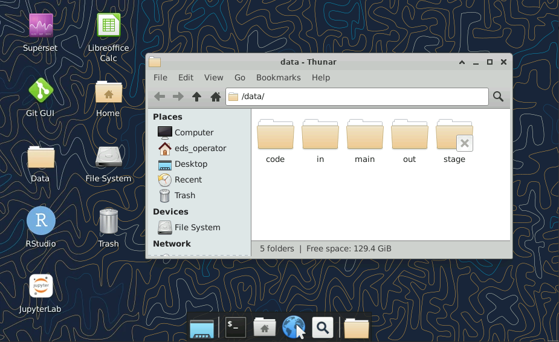Open the File menu
Screen dimensions: 559x342
tap(160, 77)
